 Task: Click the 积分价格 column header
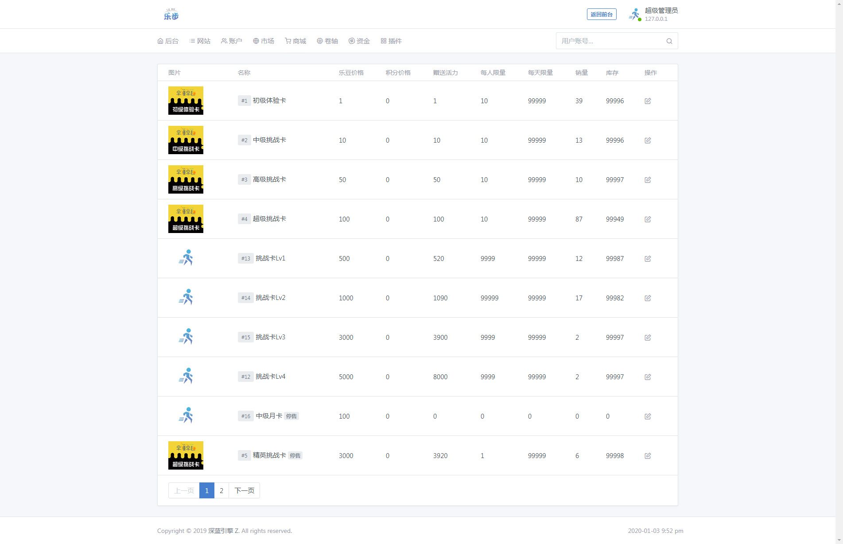tap(398, 73)
